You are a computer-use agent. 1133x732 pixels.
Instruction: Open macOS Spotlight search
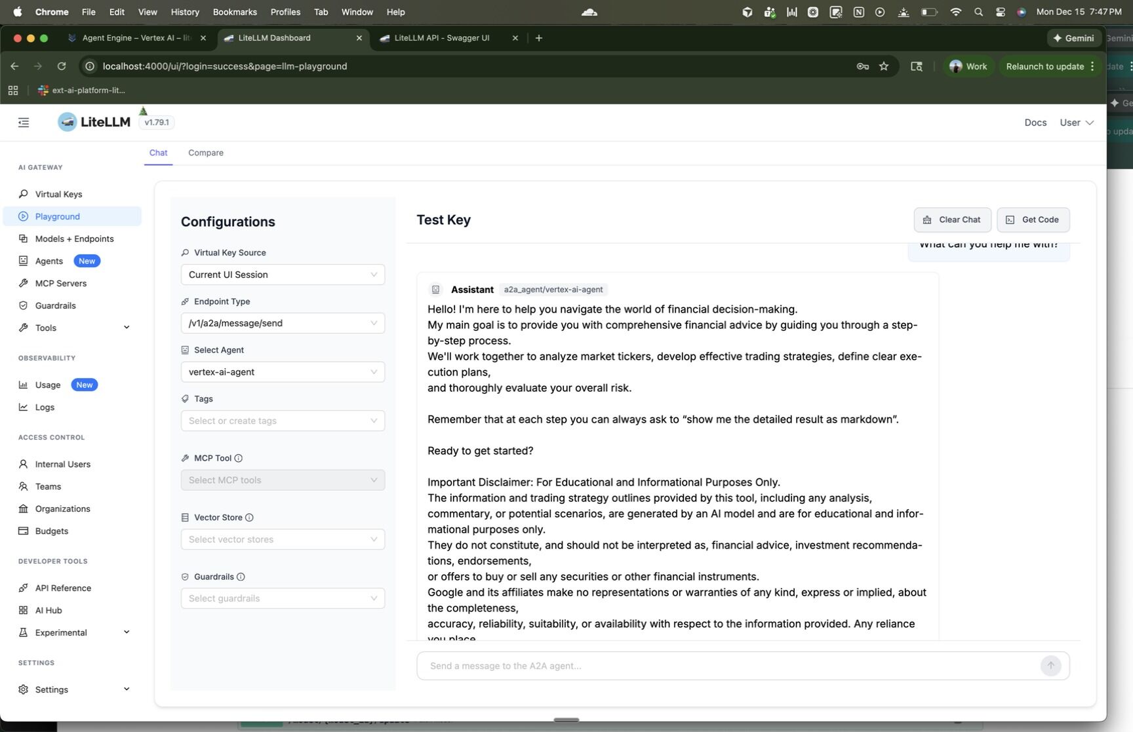978,12
